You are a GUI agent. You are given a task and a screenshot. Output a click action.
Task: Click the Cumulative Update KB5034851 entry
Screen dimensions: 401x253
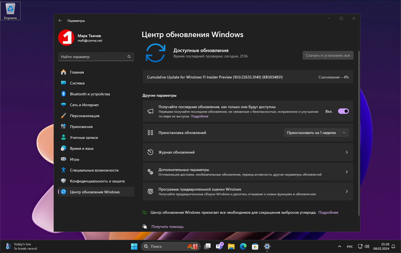click(x=248, y=77)
